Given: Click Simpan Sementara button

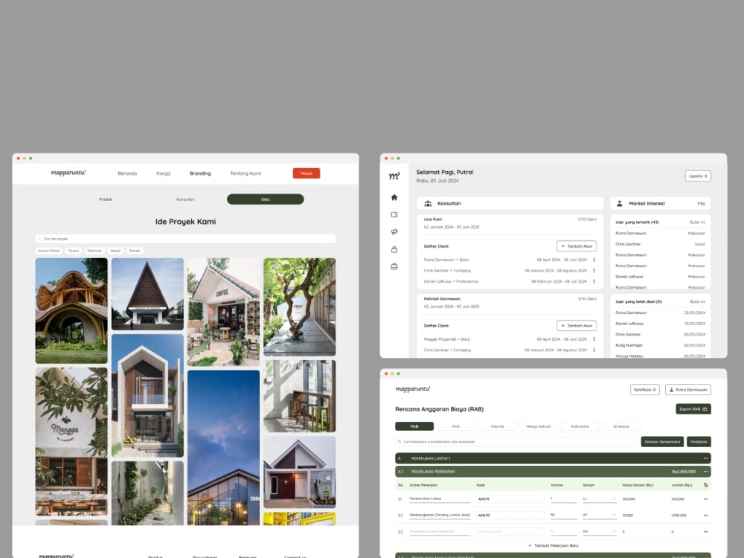Looking at the screenshot, I should (x=662, y=442).
